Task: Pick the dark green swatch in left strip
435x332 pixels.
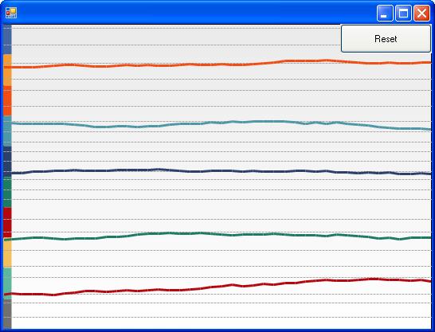Action: (7, 192)
